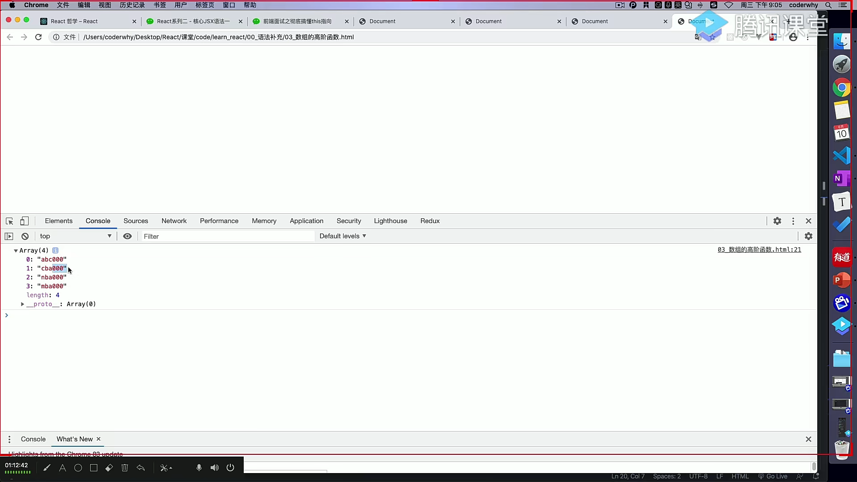Click the trash icon in the recording toolbar
This screenshot has height=482, width=857.
click(125, 468)
